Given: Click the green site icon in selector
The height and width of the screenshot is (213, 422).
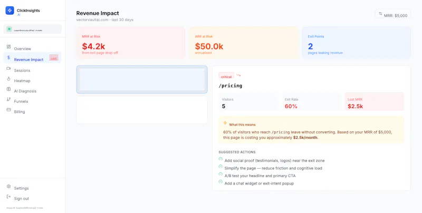Looking at the screenshot, I should (9, 29).
